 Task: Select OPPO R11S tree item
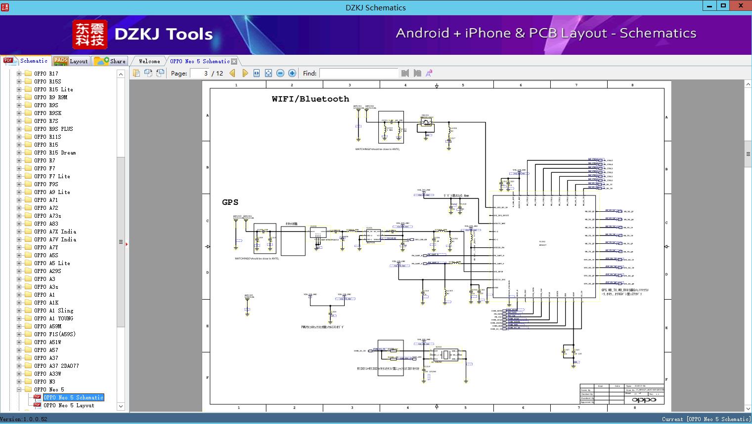click(47, 137)
